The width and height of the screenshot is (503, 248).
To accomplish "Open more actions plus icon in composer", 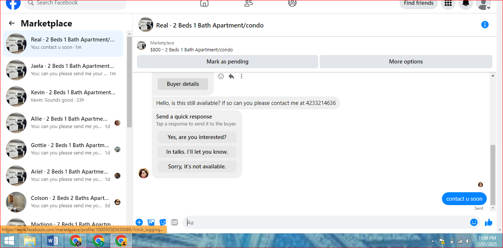I will pyautogui.click(x=139, y=222).
